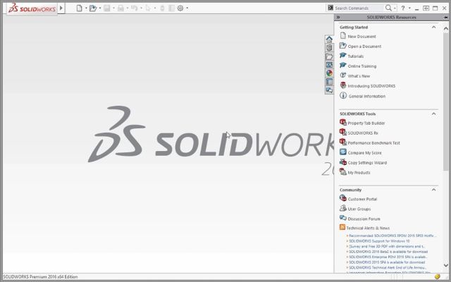Image resolution: width=451 pixels, height=282 pixels.
Task: Open the Discussion Forum link
Action: 364,219
